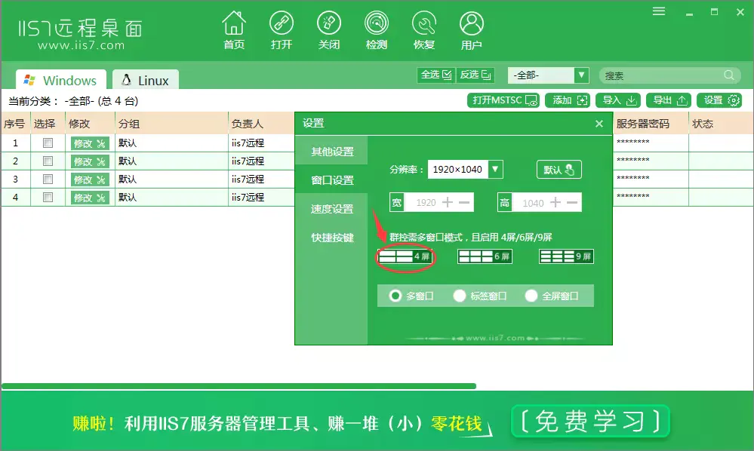The width and height of the screenshot is (754, 451).
Task: Switch to the Windows tab
Action: 60,80
